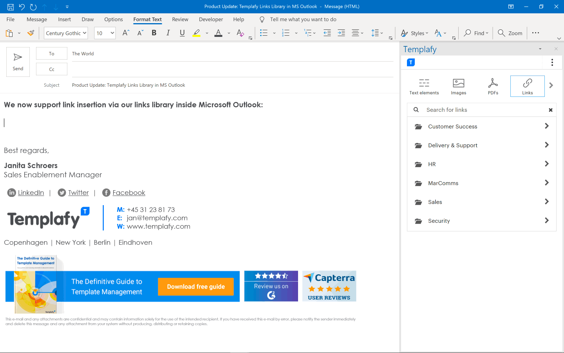Click the Links icon in Templafy
564x353 pixels.
point(527,86)
